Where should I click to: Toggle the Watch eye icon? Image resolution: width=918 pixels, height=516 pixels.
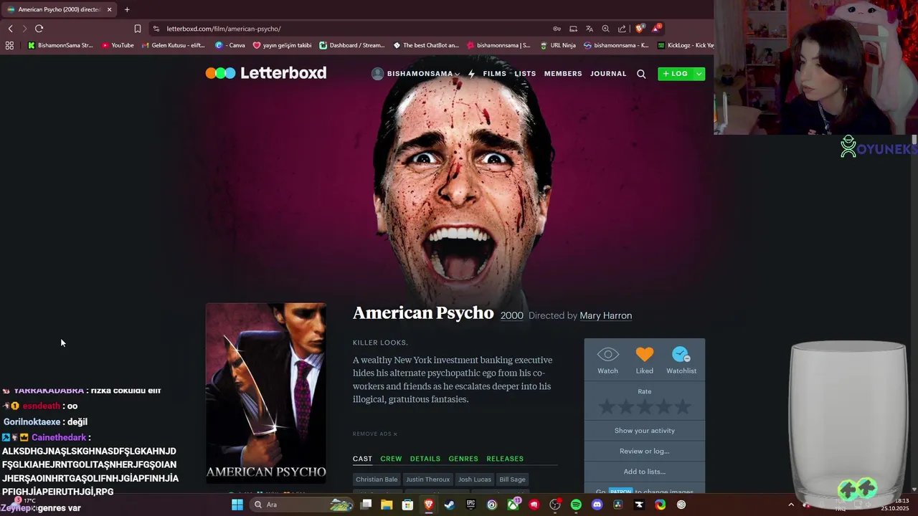coord(607,360)
